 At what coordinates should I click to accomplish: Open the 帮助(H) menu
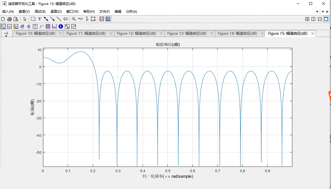[89, 12]
